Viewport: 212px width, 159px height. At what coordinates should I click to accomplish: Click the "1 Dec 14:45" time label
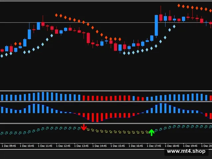coord(99,146)
